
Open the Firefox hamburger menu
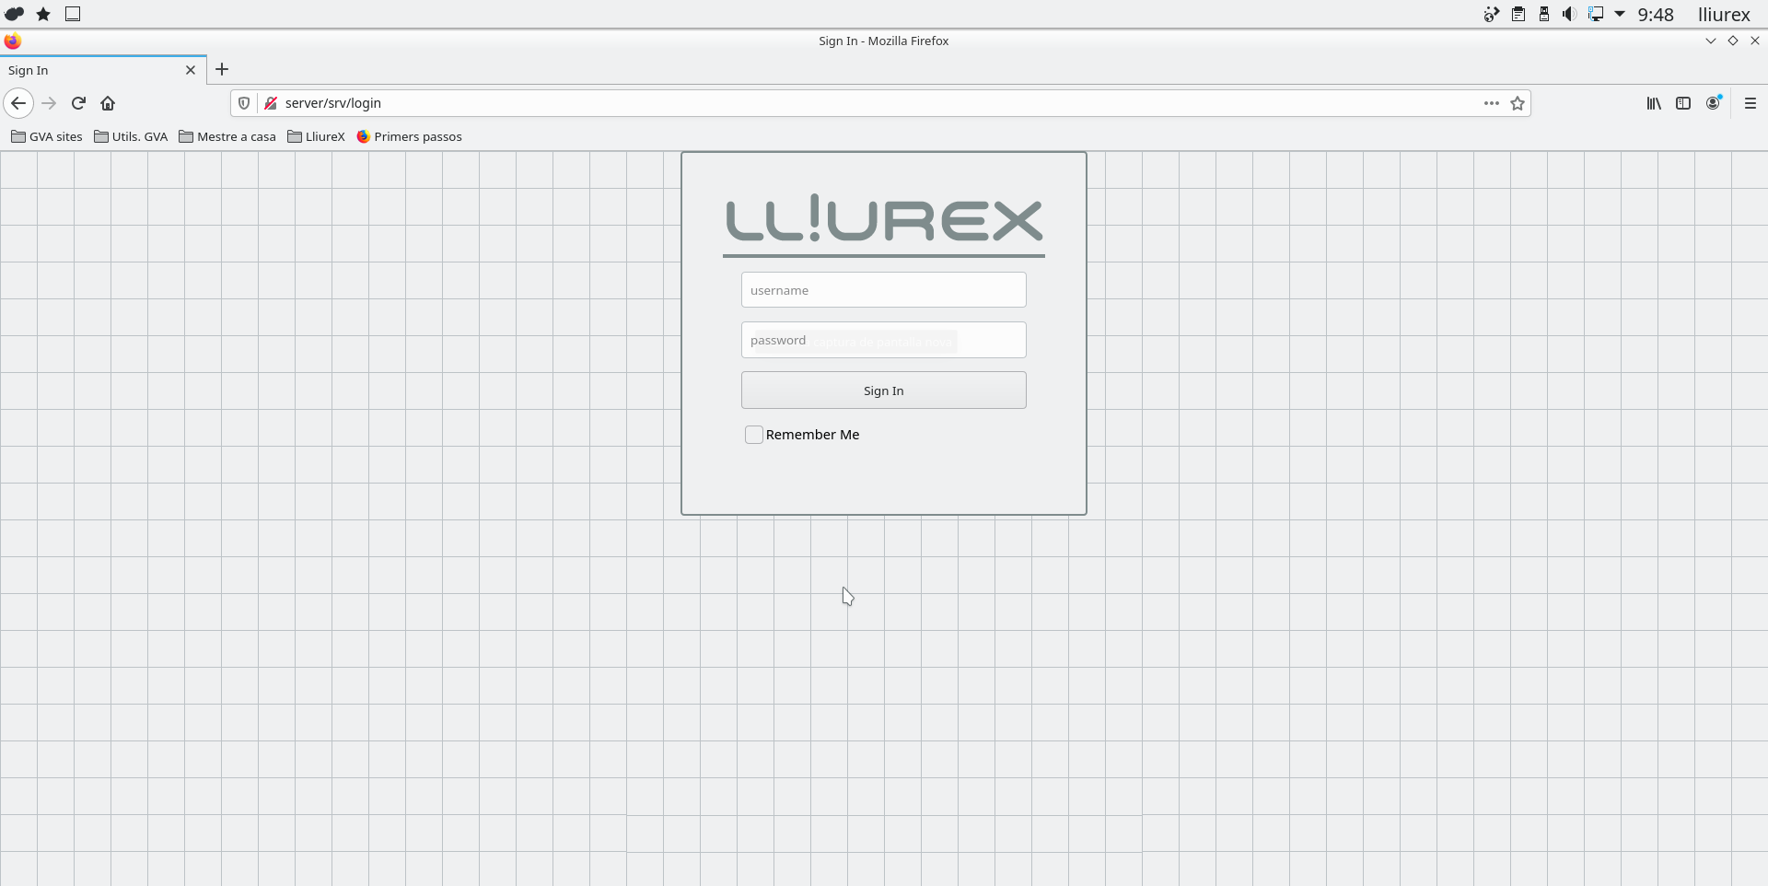[x=1751, y=103]
